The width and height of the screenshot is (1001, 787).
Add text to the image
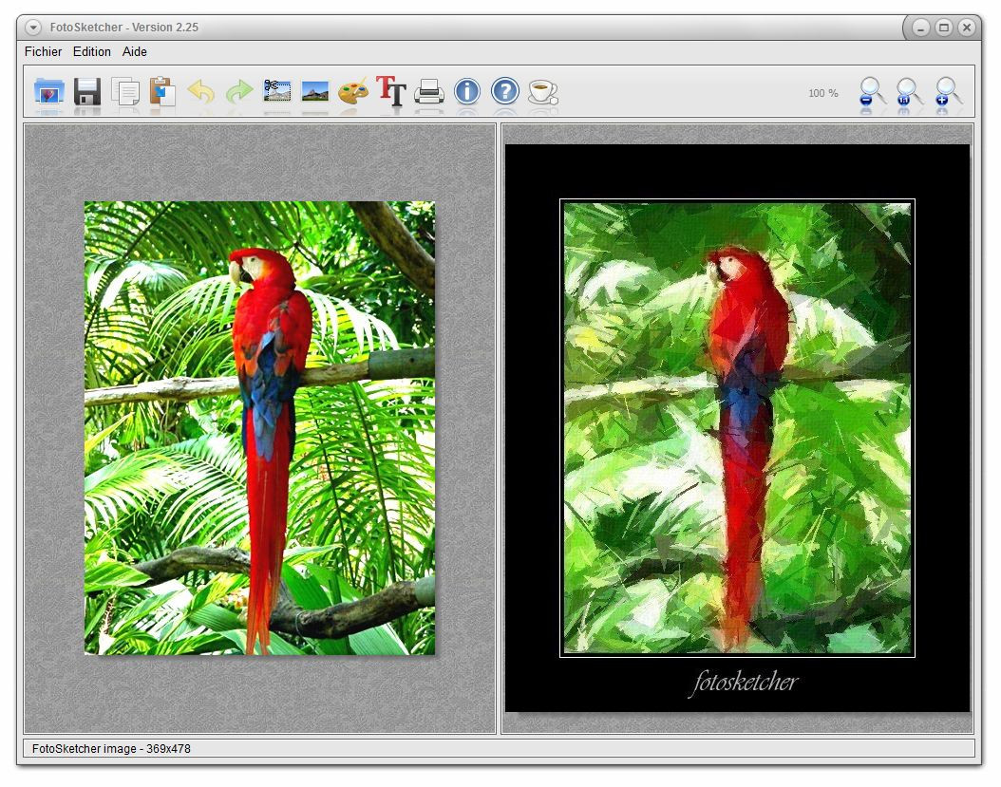pyautogui.click(x=389, y=91)
